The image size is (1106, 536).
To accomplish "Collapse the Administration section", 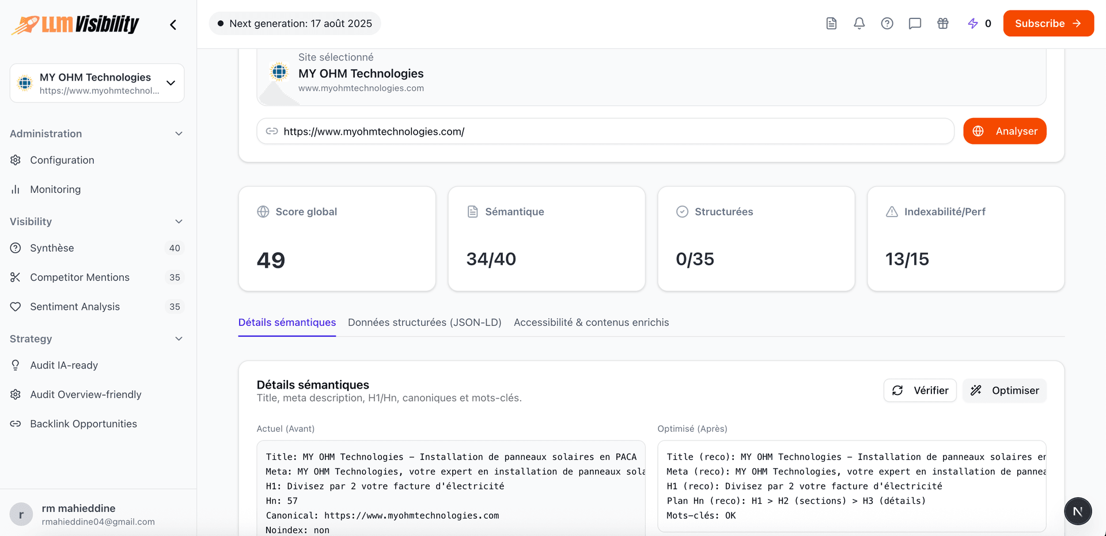I will 179,134.
